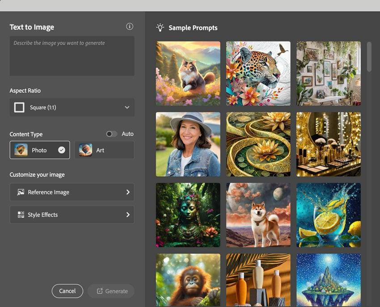Choose the plant-filled gallery wall room sample
380x307 pixels.
click(329, 73)
